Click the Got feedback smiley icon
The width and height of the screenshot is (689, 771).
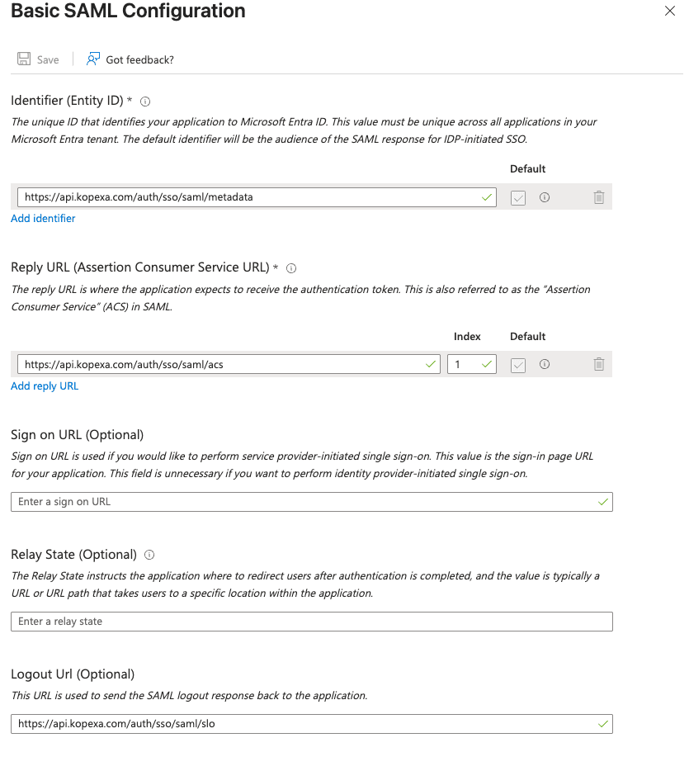(93, 59)
